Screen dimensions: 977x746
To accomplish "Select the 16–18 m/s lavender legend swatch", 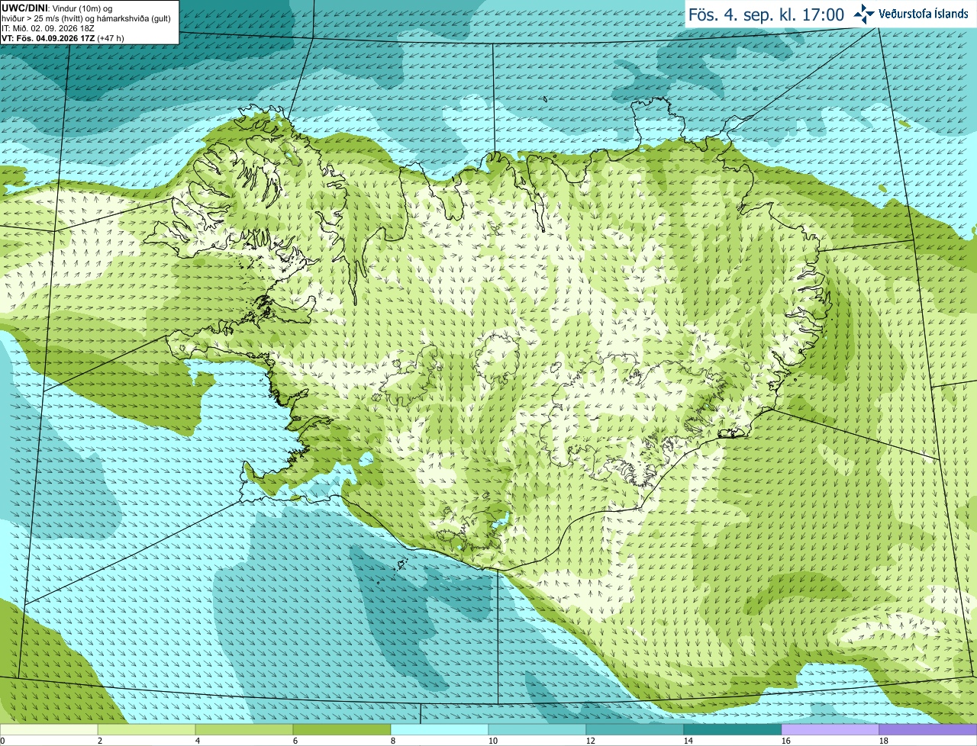I will pos(830,729).
